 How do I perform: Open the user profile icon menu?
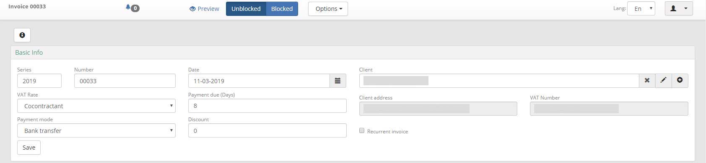(679, 9)
